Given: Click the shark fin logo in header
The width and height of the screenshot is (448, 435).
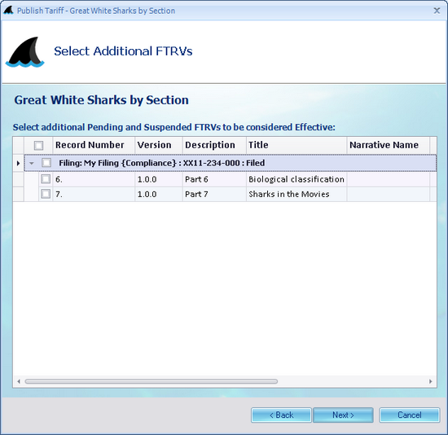Looking at the screenshot, I should pyautogui.click(x=25, y=52).
